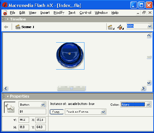154x133 pixels.
Task: Click the Scene 1 clapperboard icon
Action: click(x=18, y=27)
